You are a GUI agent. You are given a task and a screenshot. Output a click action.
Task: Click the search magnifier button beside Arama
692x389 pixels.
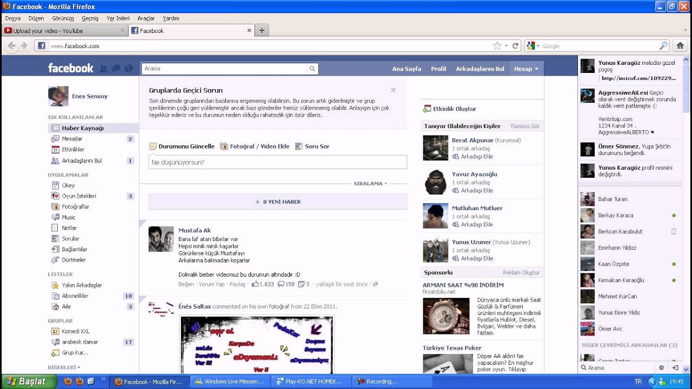coord(312,69)
